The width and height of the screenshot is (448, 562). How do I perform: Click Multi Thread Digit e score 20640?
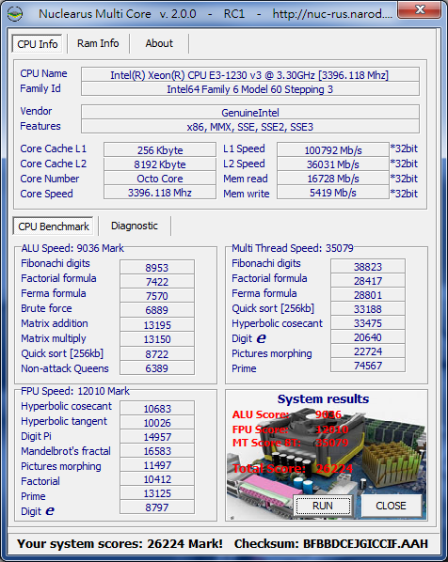pyautogui.click(x=368, y=336)
